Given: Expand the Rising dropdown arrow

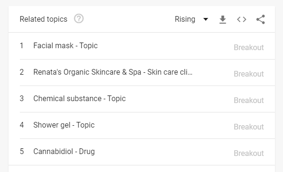Looking at the screenshot, I should pyautogui.click(x=206, y=19).
